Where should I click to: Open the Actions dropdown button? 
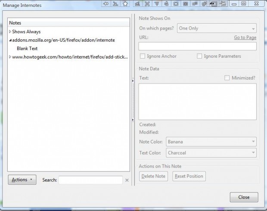[22, 180]
